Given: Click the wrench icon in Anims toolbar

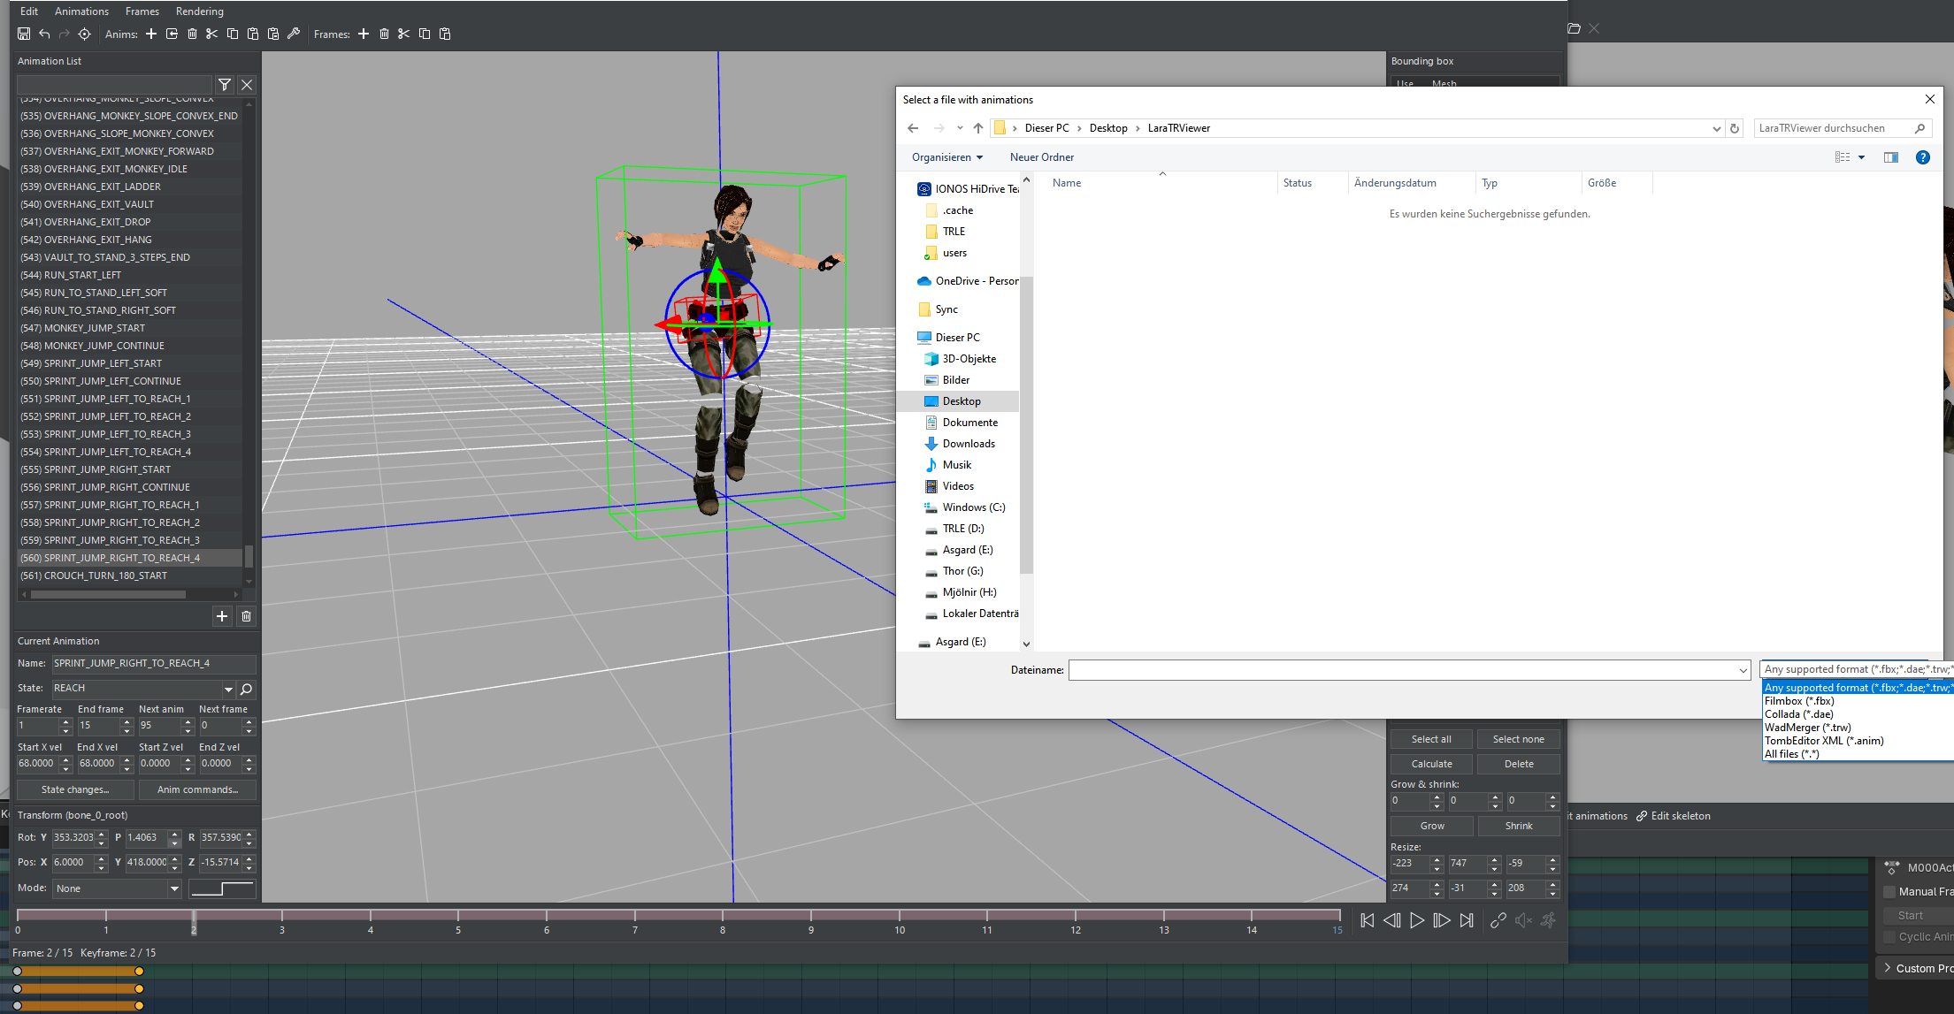Looking at the screenshot, I should pyautogui.click(x=294, y=34).
